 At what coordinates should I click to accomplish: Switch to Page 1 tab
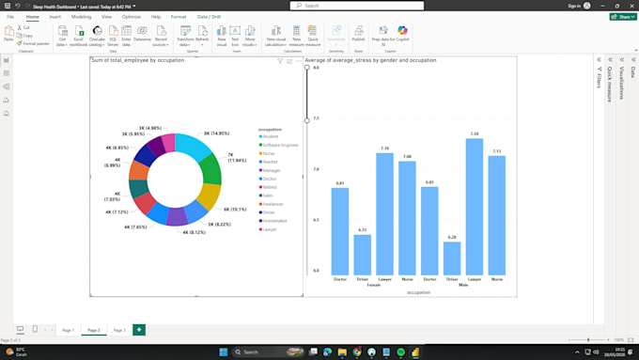68,330
